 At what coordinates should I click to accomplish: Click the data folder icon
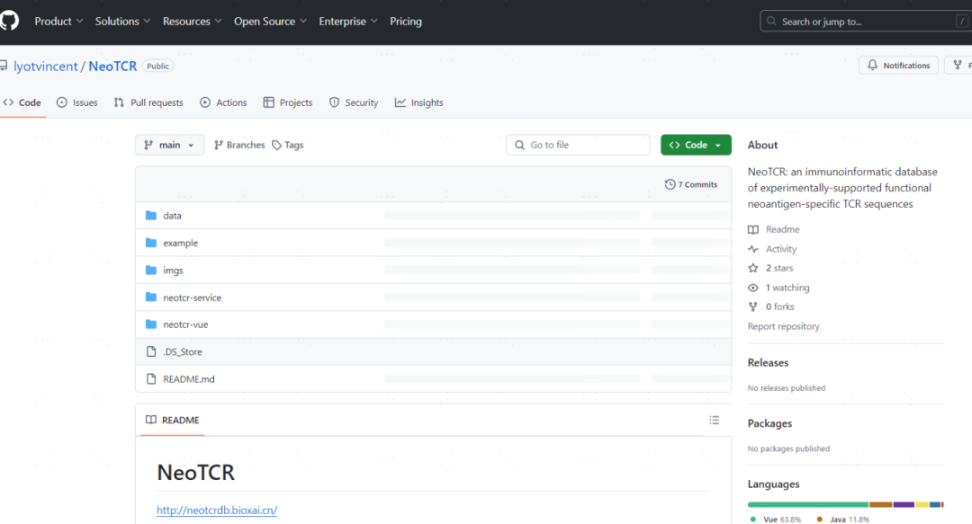coord(151,216)
